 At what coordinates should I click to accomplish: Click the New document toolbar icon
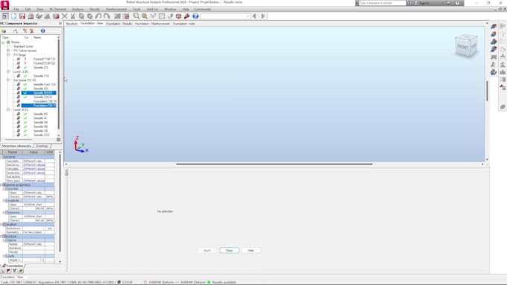13,16
